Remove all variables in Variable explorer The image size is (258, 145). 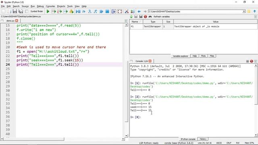[145, 17]
